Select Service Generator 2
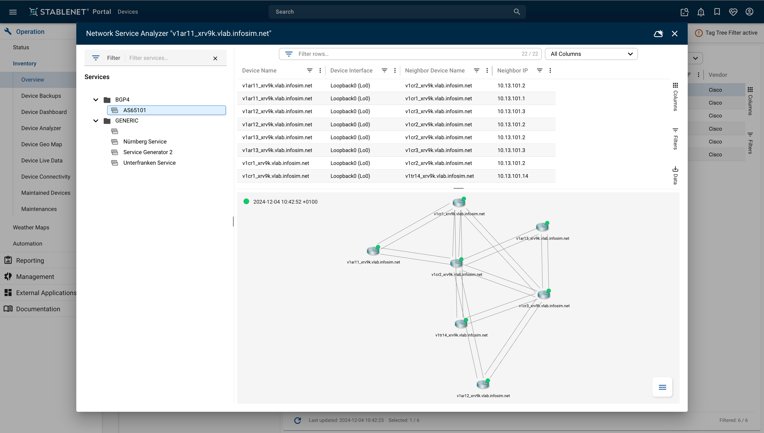The width and height of the screenshot is (764, 433). [x=148, y=152]
